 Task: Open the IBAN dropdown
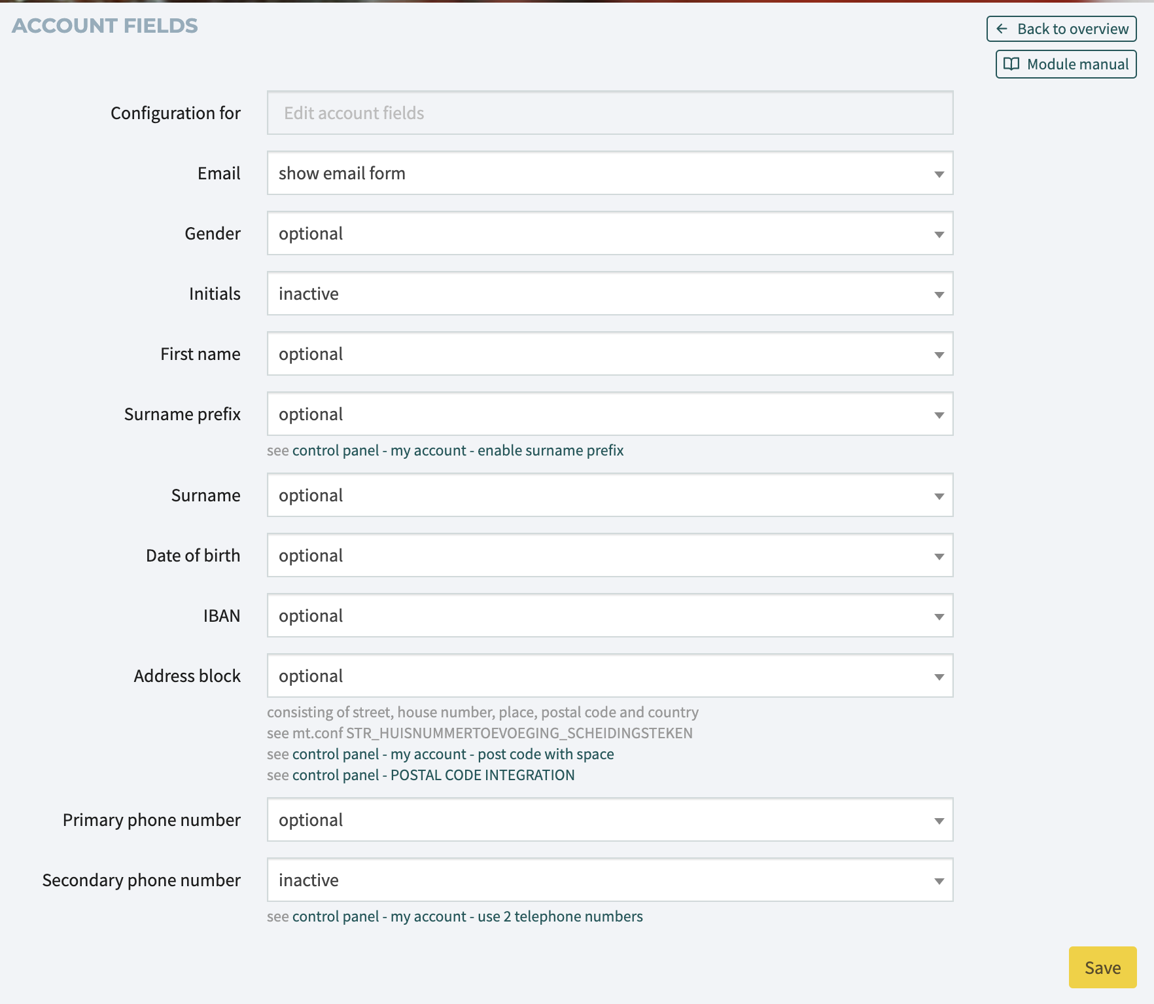click(610, 616)
